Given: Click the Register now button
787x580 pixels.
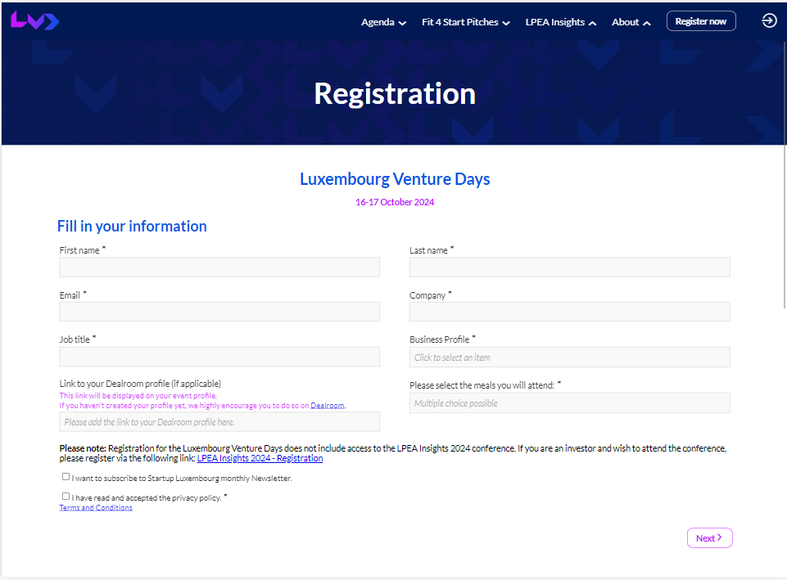Looking at the screenshot, I should tap(701, 21).
